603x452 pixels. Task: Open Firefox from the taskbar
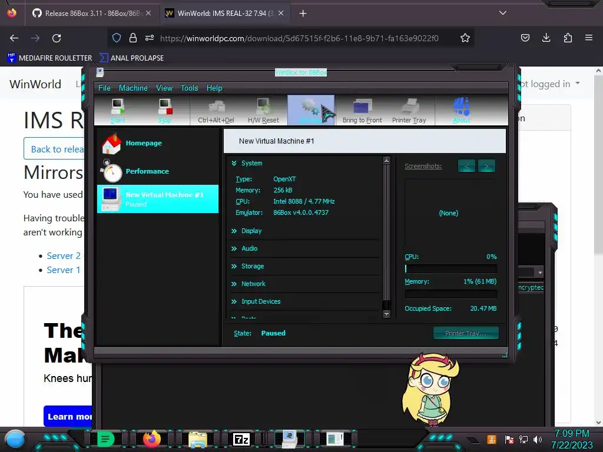(151, 439)
